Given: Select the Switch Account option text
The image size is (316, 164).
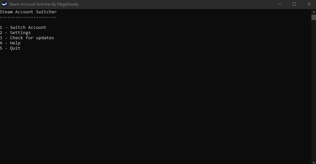Looking at the screenshot, I should (x=28, y=27).
